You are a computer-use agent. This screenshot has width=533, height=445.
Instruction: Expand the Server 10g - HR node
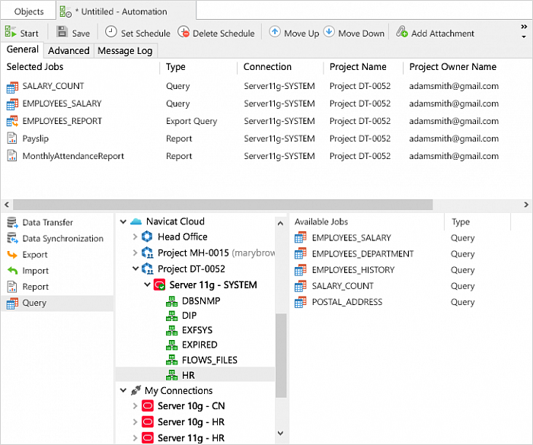click(x=135, y=422)
